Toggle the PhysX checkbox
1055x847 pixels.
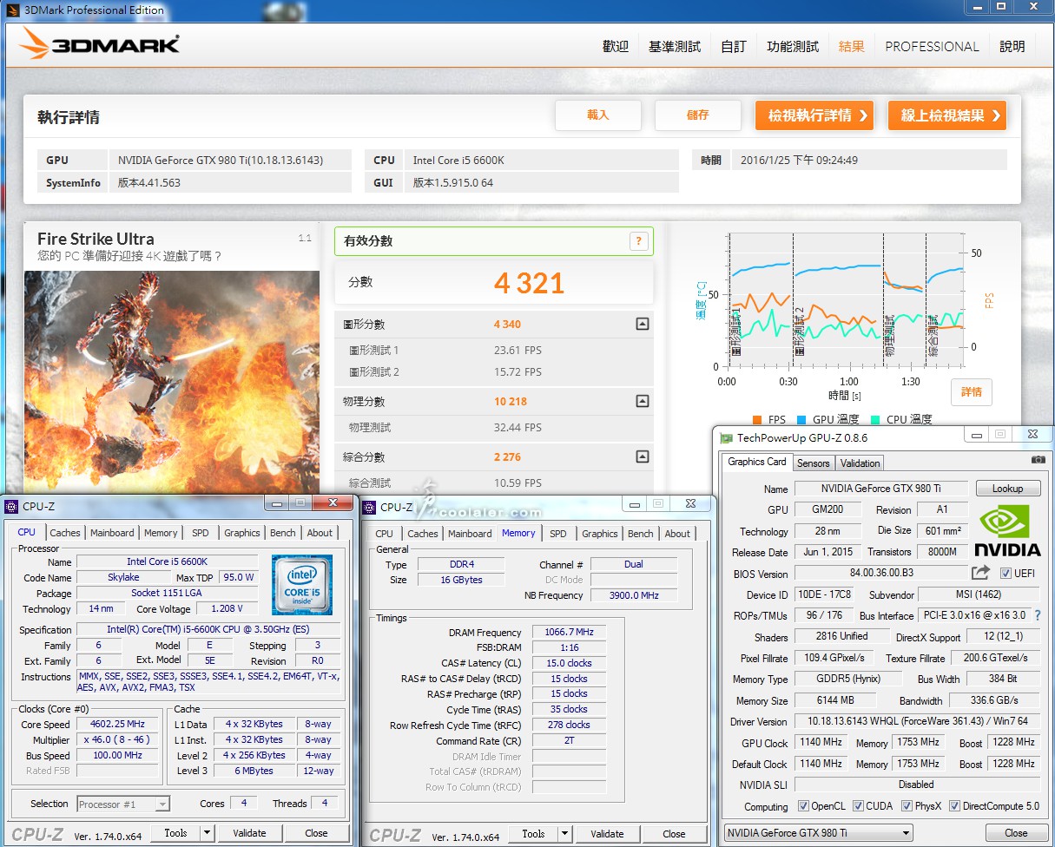[x=907, y=806]
